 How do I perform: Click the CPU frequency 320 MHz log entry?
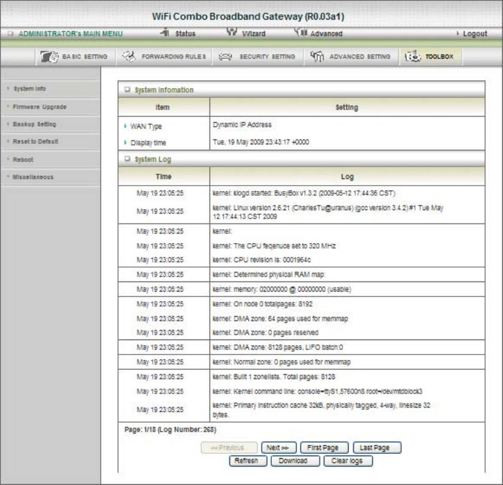tap(274, 246)
